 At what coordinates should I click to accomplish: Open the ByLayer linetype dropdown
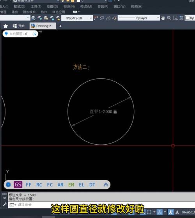tap(139, 18)
